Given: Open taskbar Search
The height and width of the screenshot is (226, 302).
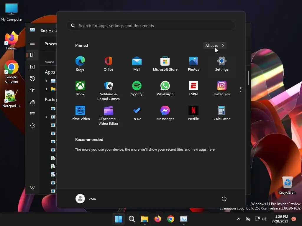Looking at the screenshot, I should coord(132,219).
